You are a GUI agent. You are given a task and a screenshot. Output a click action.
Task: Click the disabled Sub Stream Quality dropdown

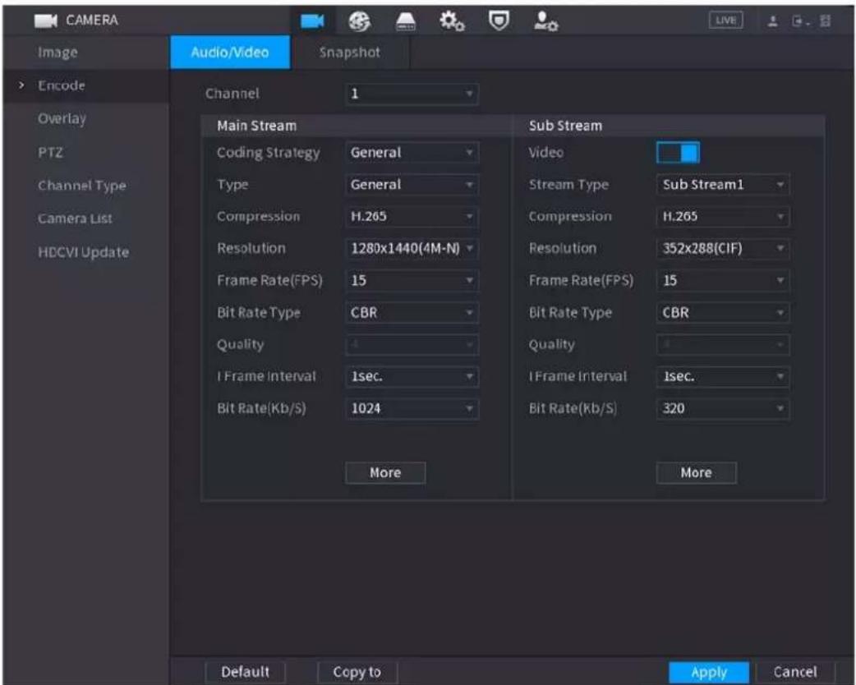(723, 344)
